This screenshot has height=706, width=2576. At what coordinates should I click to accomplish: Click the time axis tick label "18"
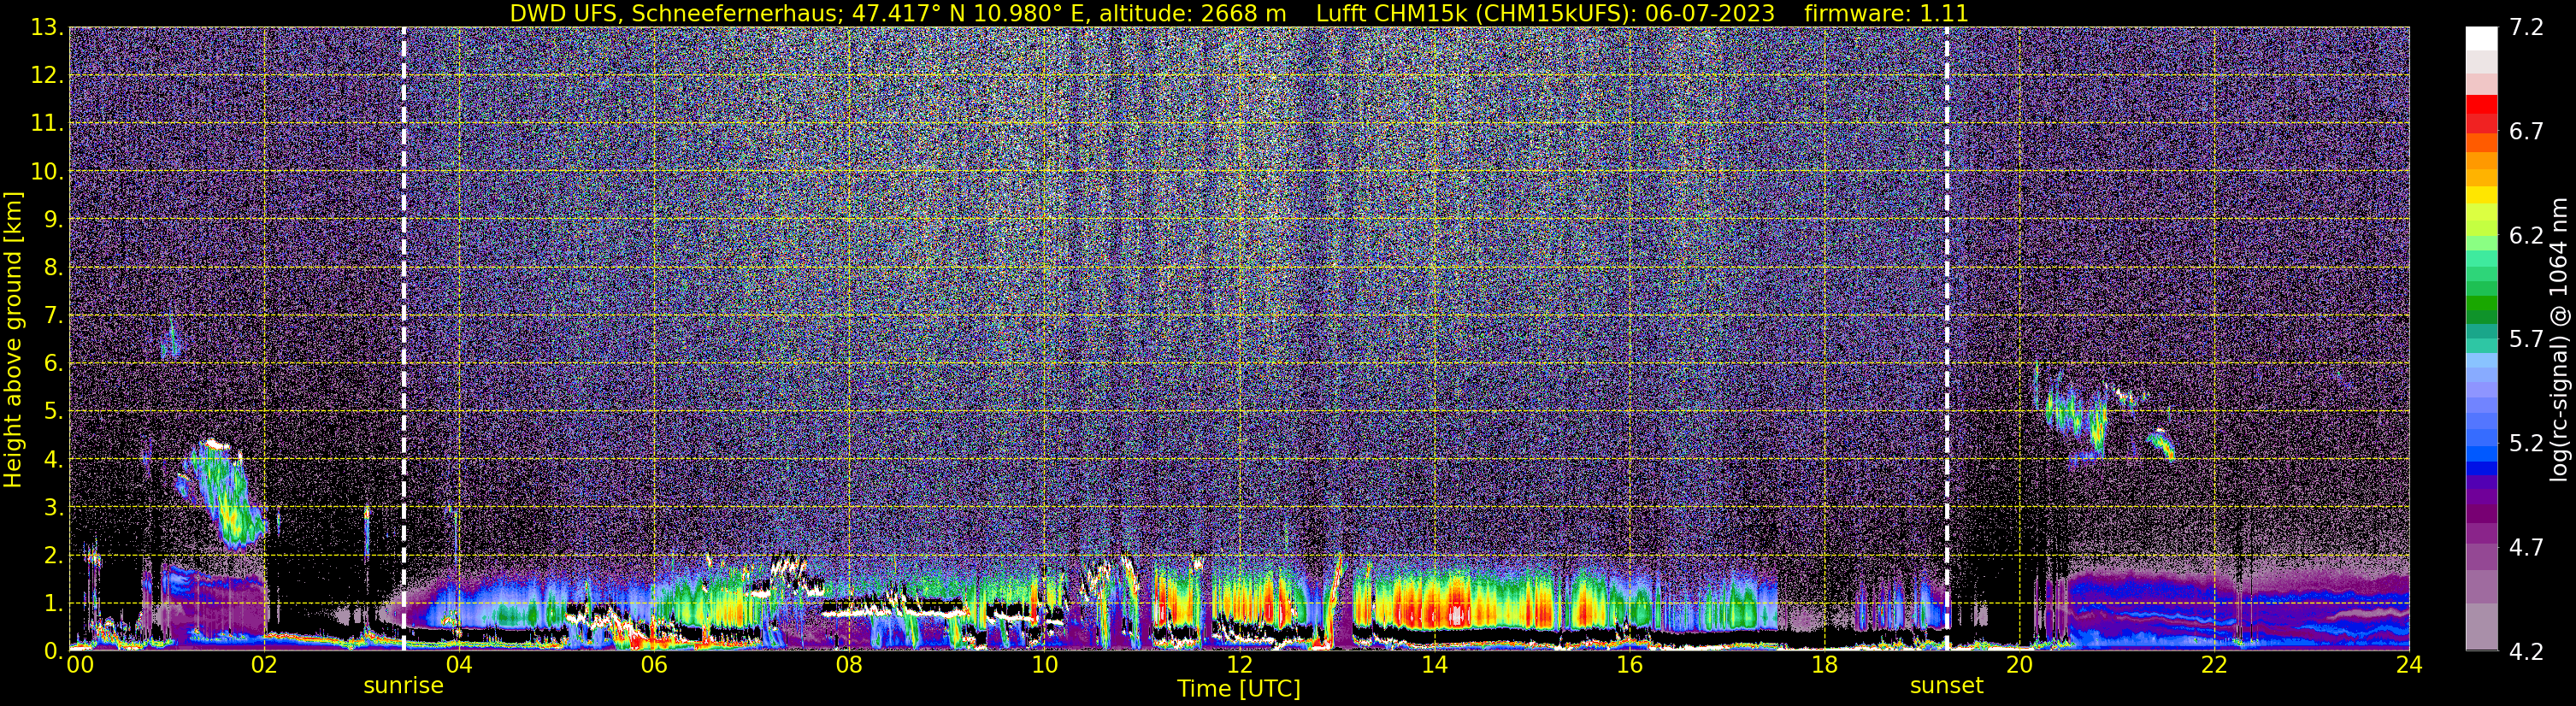(x=1824, y=665)
